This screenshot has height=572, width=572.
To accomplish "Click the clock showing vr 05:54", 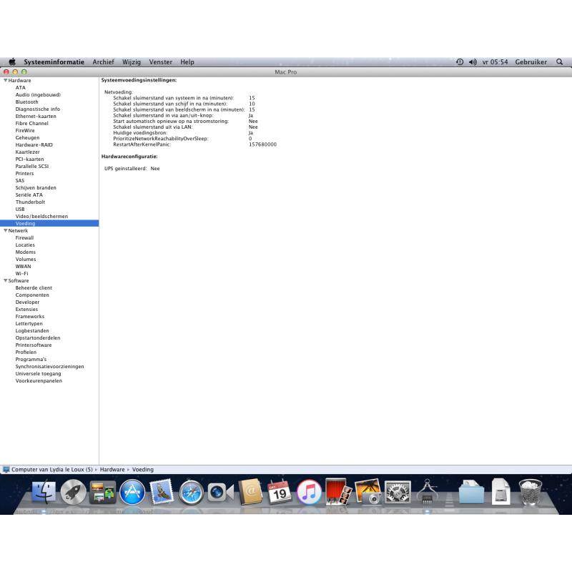I will click(x=495, y=62).
